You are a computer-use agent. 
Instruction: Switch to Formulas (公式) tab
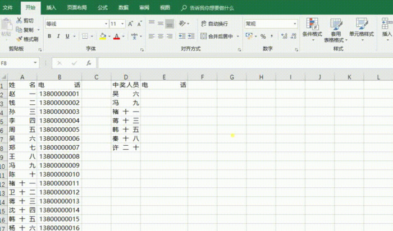[103, 7]
